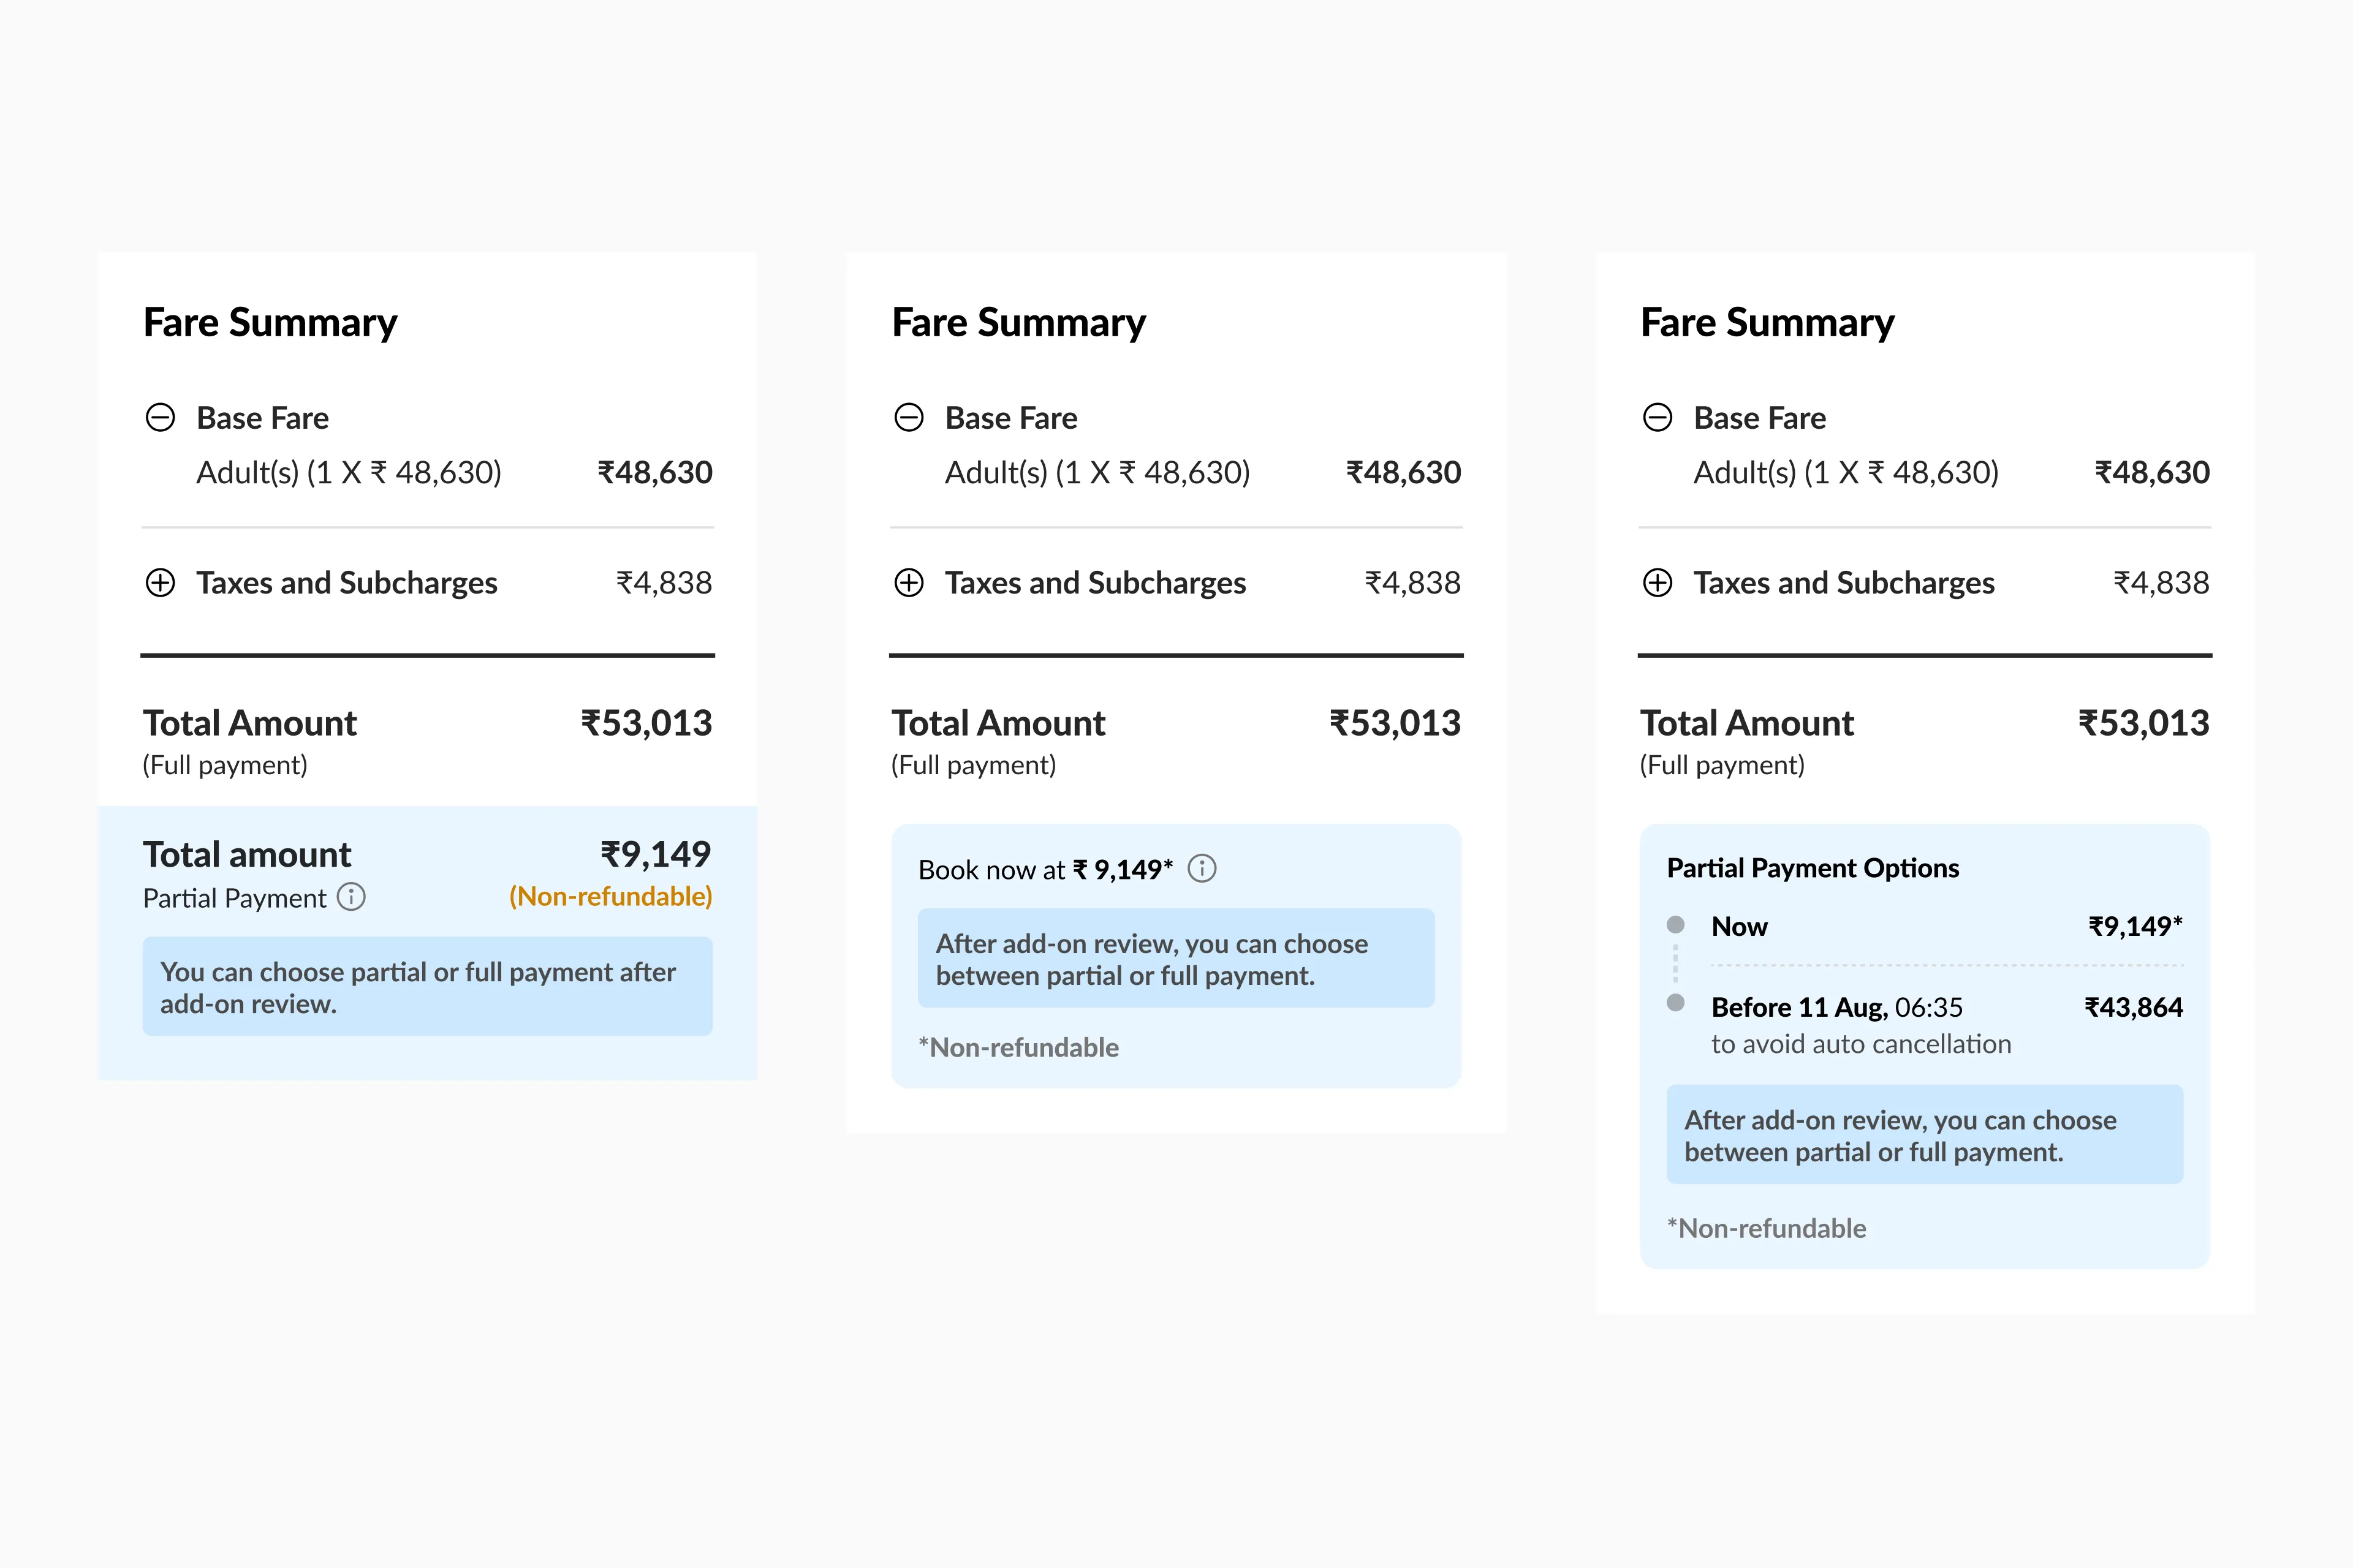The image size is (2353, 1568).
Task: Click the Book now at ₹9,149 text
Action: coord(1044,870)
